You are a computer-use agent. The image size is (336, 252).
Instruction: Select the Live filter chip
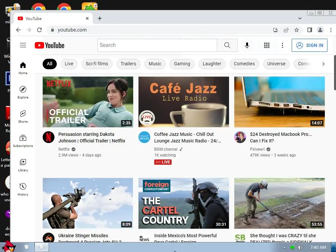point(69,64)
